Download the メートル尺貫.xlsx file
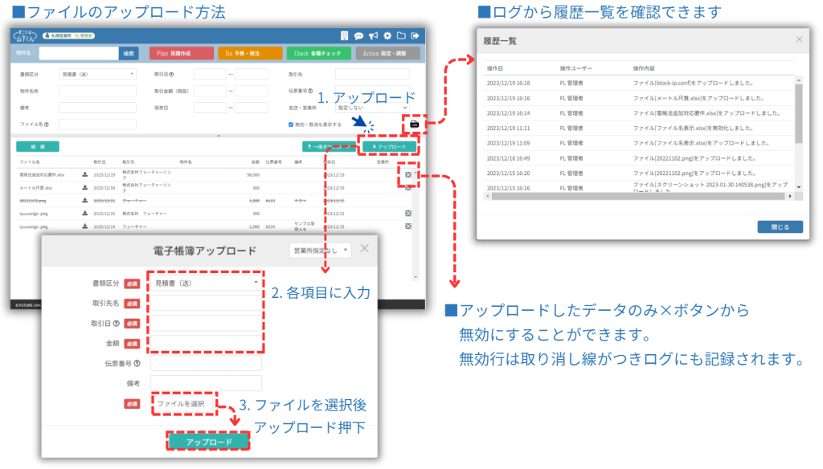This screenshot has height=469, width=823. click(x=84, y=188)
